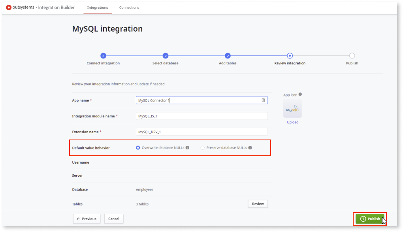Click the info icon beside Preserve database NULLs

click(250, 147)
